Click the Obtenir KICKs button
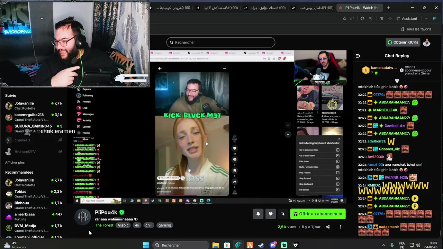This screenshot has height=249, width=443. [403, 42]
